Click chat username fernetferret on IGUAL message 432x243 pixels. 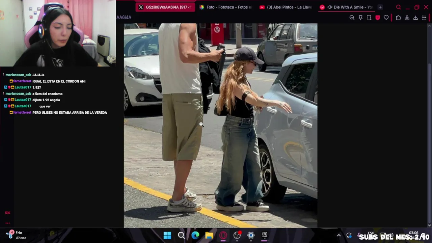22,81
